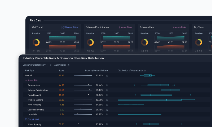Click the Extreme Heat percentile rank slider
212x127 pixels.
pyautogui.click(x=83, y=85)
